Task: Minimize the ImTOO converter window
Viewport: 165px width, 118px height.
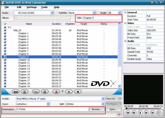Action: coord(152,2)
